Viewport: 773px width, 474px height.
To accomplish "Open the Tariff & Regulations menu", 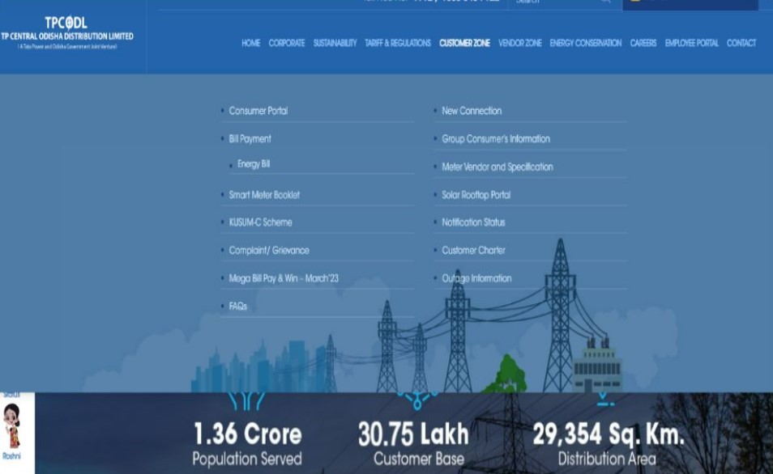I will point(398,43).
